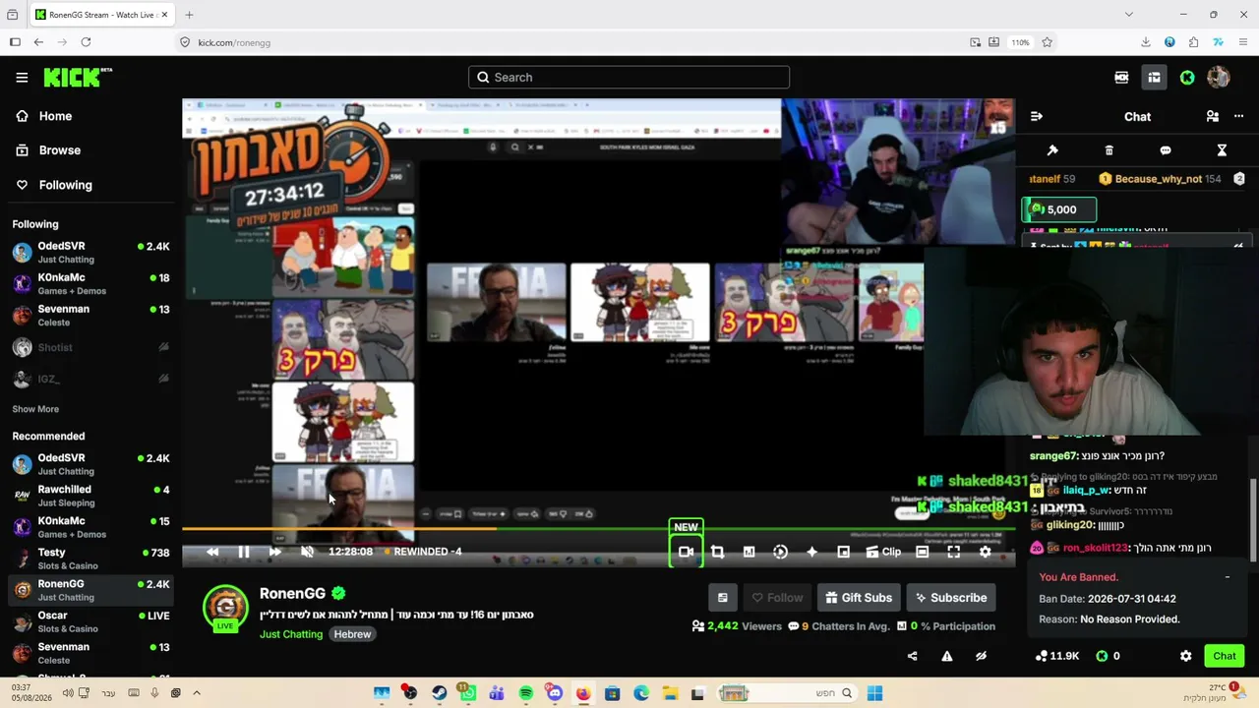The width and height of the screenshot is (1259, 708).
Task: Click the green Chat send button
Action: [1225, 656]
